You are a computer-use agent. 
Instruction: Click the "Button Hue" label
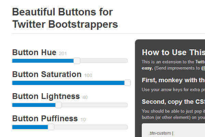pos(34,52)
